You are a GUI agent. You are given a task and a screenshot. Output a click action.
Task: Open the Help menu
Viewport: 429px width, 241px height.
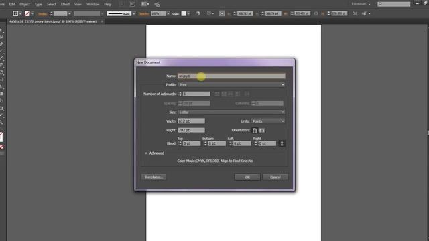coord(107,5)
